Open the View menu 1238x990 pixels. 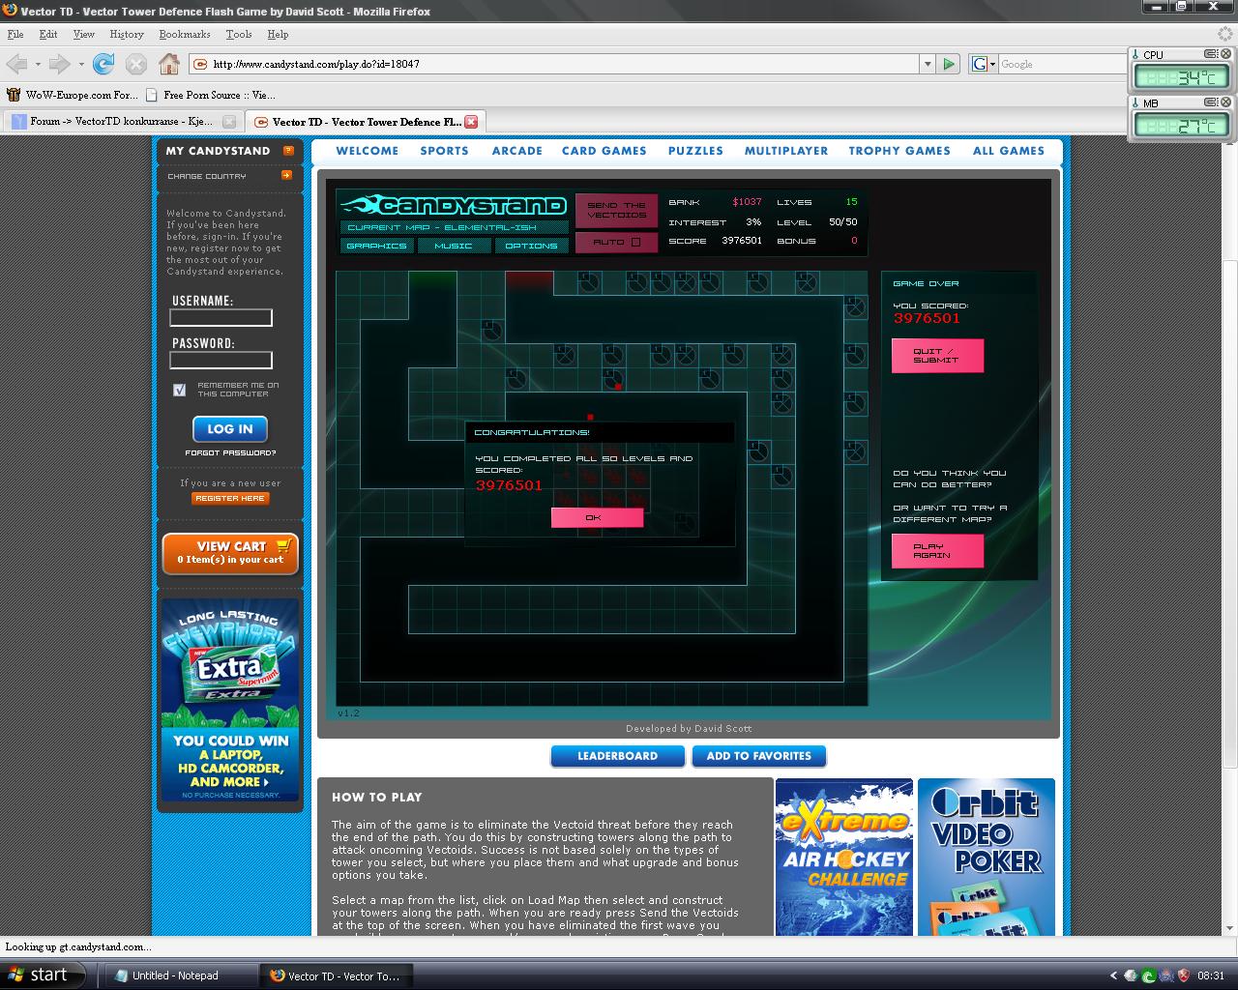[84, 34]
